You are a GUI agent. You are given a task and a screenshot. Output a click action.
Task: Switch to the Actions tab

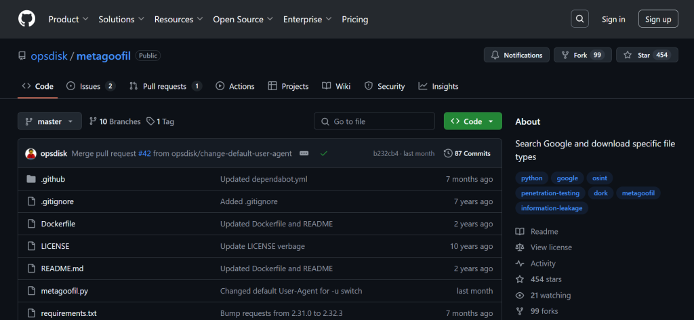[235, 86]
